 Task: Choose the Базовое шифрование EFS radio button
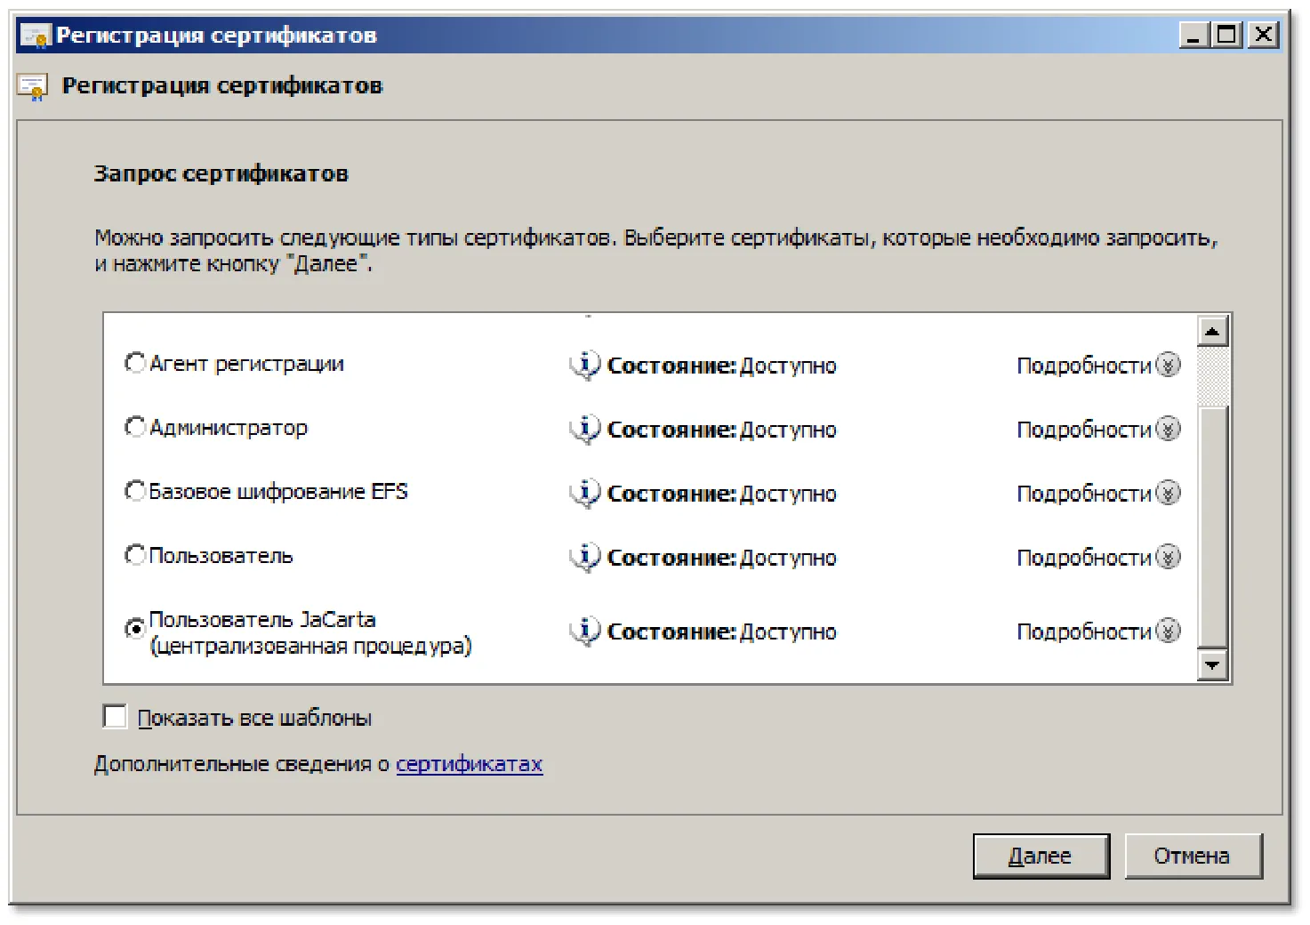[x=135, y=491]
